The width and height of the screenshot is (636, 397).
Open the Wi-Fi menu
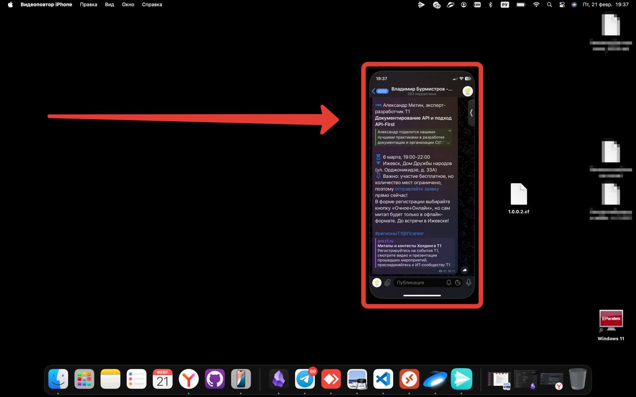(536, 4)
